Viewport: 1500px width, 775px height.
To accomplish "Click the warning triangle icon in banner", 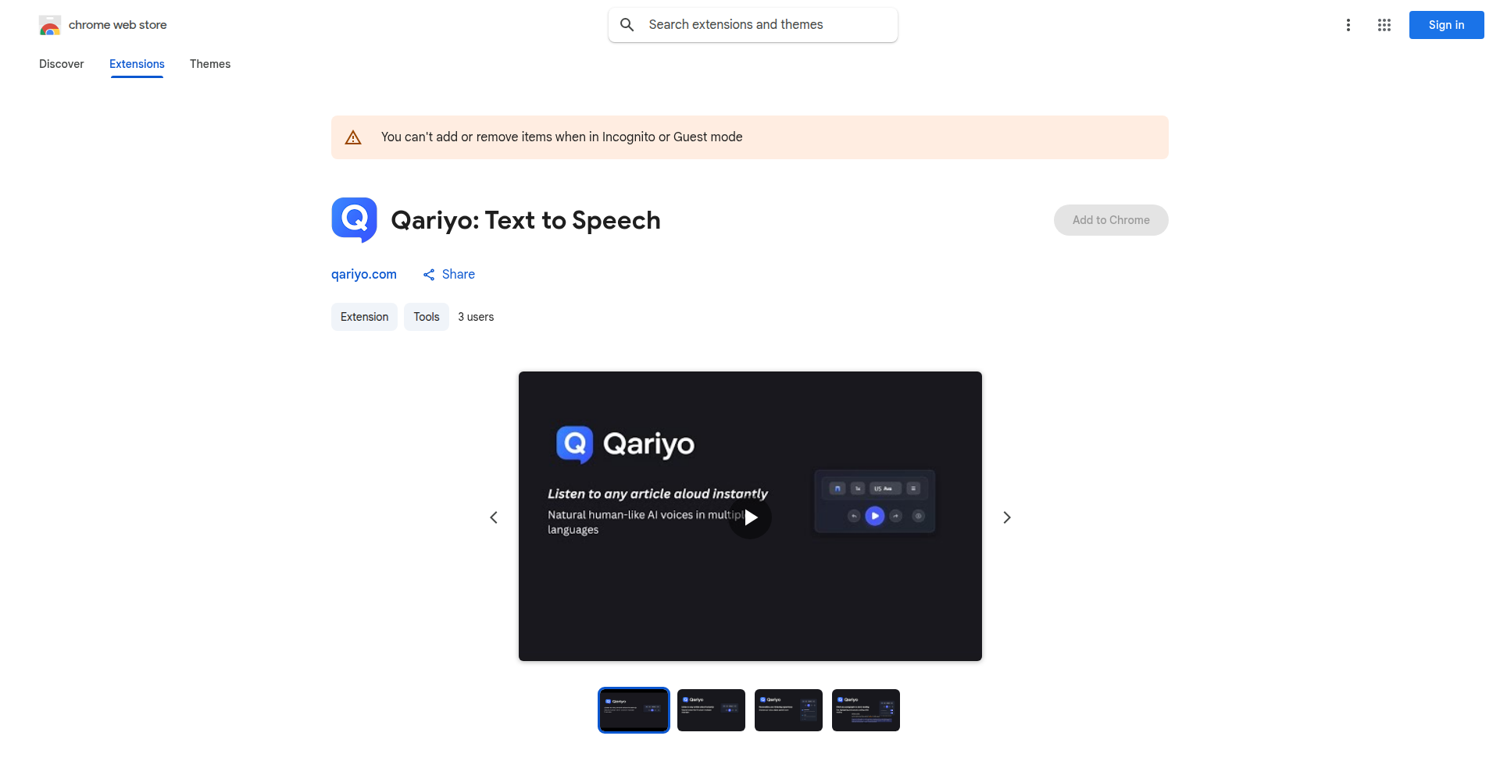I will [x=353, y=137].
